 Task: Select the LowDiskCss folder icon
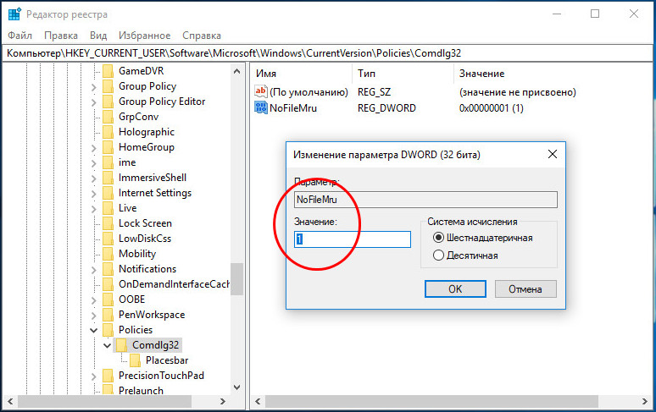108,239
